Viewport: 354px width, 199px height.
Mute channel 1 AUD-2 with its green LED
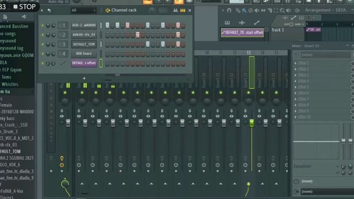pyautogui.click(x=42, y=25)
